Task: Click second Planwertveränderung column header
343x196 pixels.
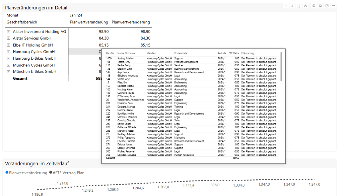Action: pyautogui.click(x=131, y=22)
